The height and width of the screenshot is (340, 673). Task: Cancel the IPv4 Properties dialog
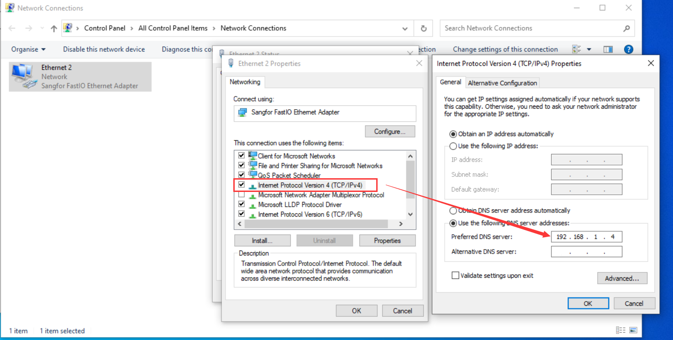[634, 303]
